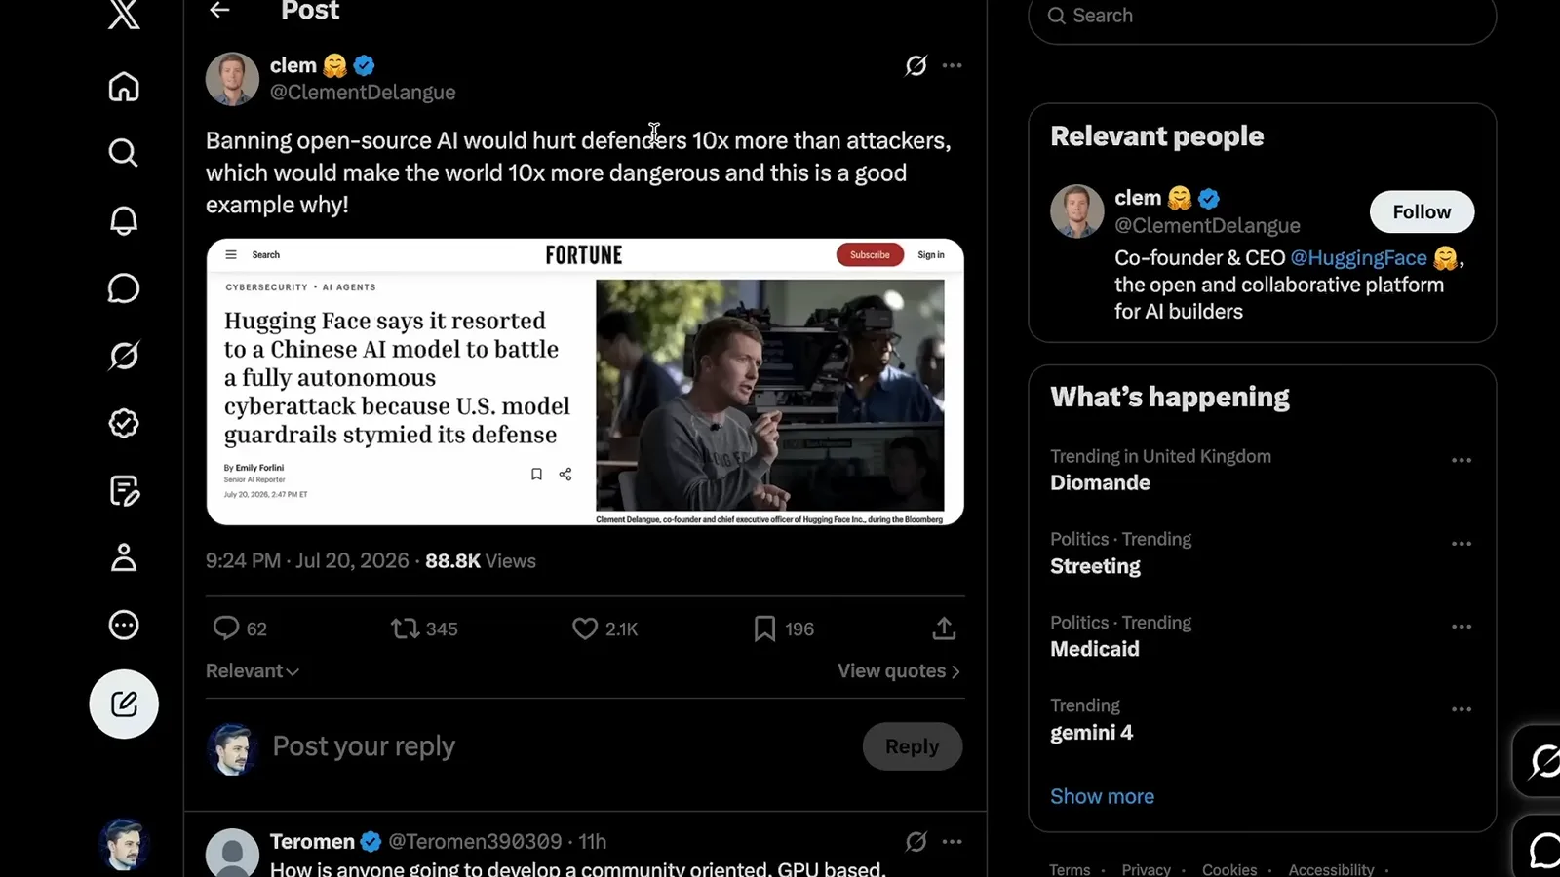Click Show more under What's happening
1560x877 pixels.
(1102, 796)
